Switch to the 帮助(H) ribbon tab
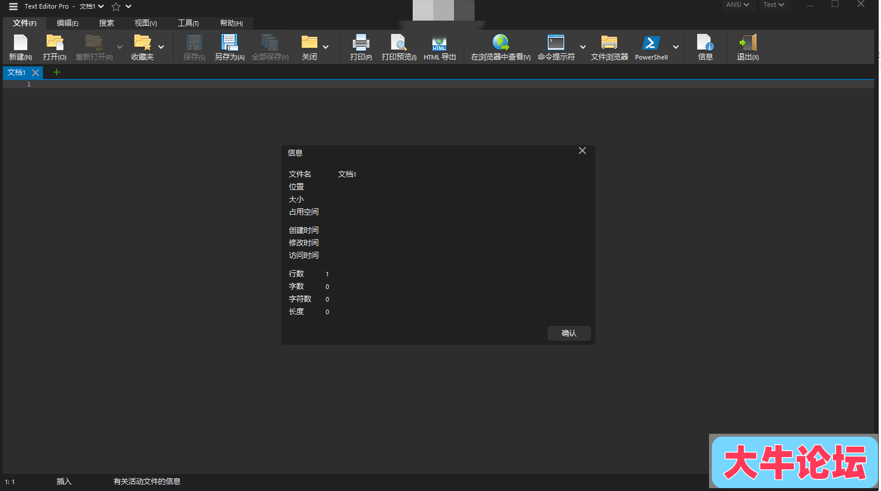This screenshot has height=491, width=881. [232, 23]
